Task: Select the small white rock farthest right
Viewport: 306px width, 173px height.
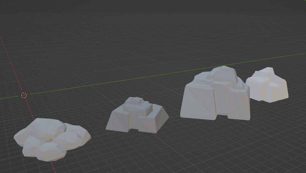Action: 267,85
